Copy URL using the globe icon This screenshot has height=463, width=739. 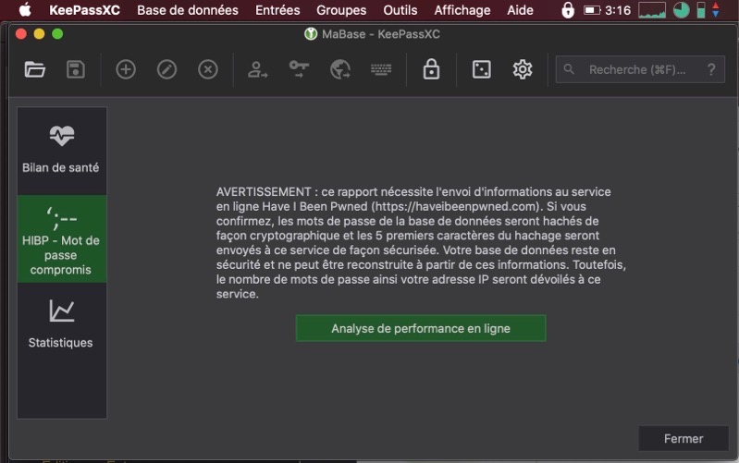click(x=339, y=69)
